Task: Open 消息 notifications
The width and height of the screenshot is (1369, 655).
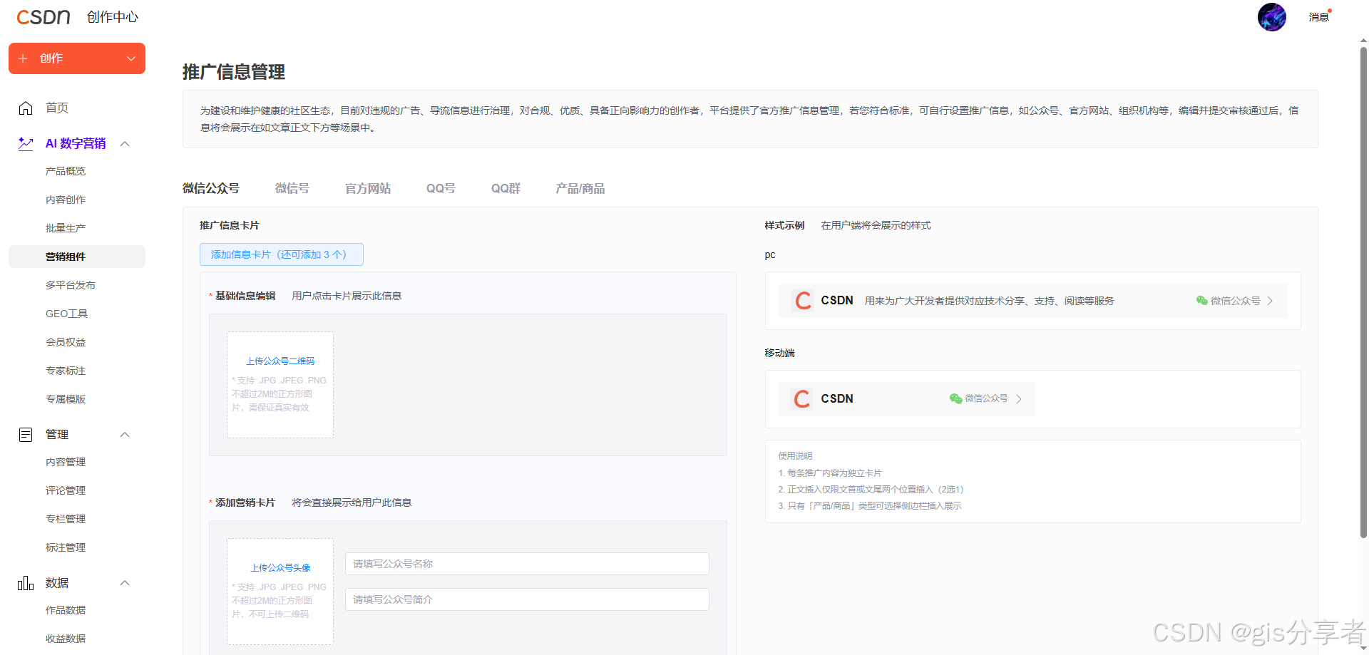Action: click(1319, 17)
